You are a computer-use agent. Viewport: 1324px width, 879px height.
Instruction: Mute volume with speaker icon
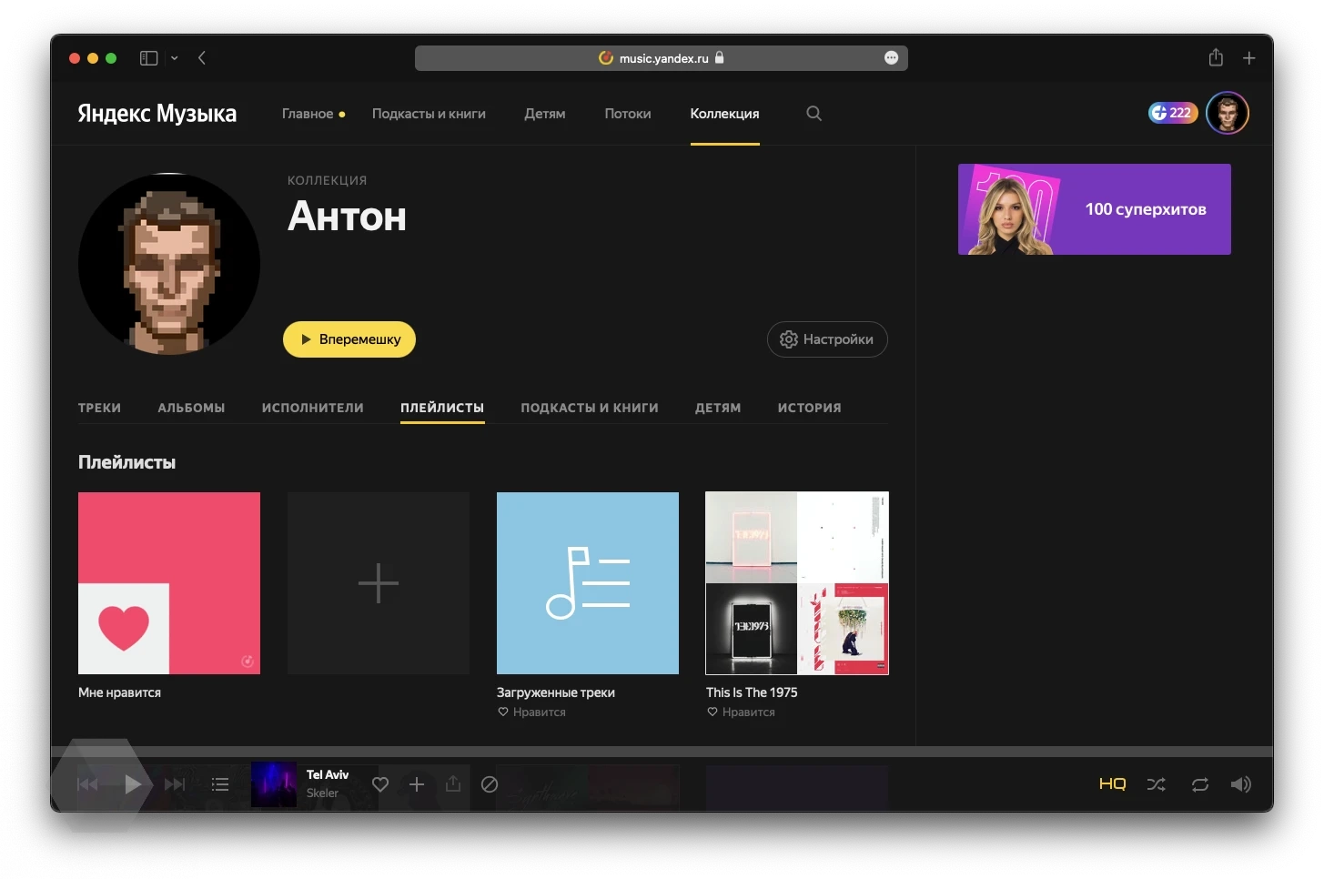point(1241,784)
